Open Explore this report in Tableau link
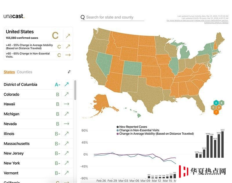Image resolution: width=232 pixels, height=183 pixels. tap(216, 23)
